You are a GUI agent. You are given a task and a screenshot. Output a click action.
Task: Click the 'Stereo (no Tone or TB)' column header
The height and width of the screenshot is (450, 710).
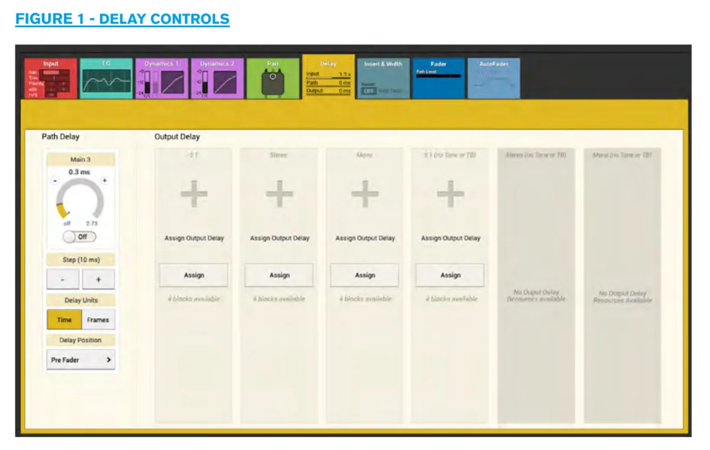pyautogui.click(x=536, y=155)
